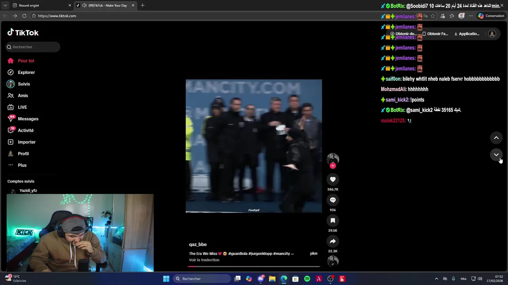Screen dimensions: 508x285
Task: Open Copilot Conversation button
Action: 491,16
